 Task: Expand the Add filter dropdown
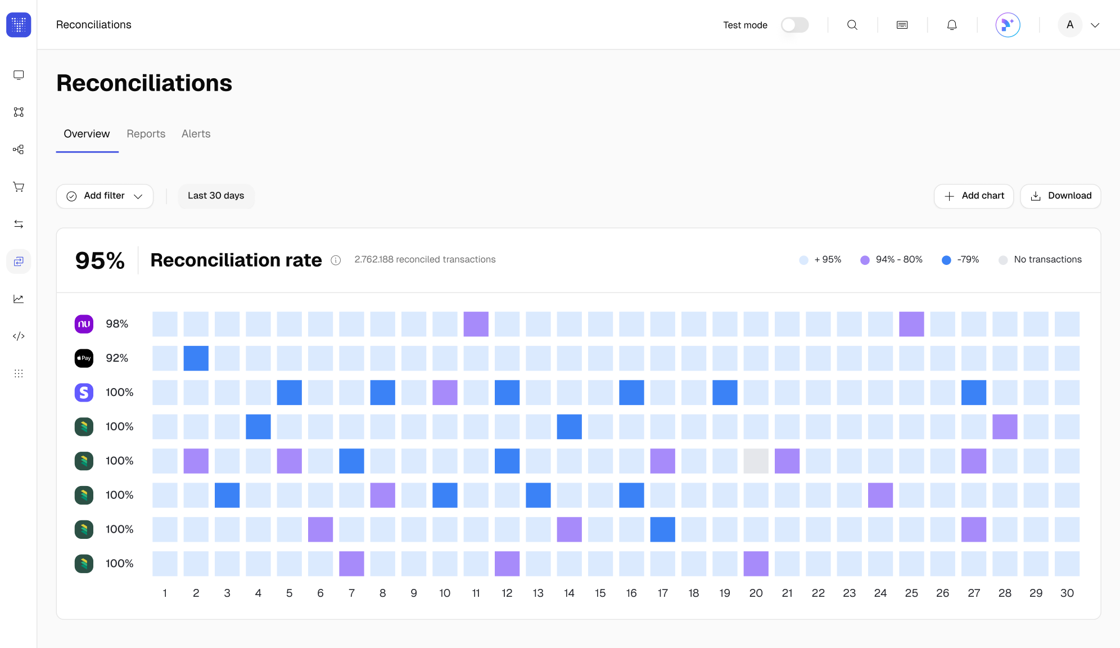point(105,196)
